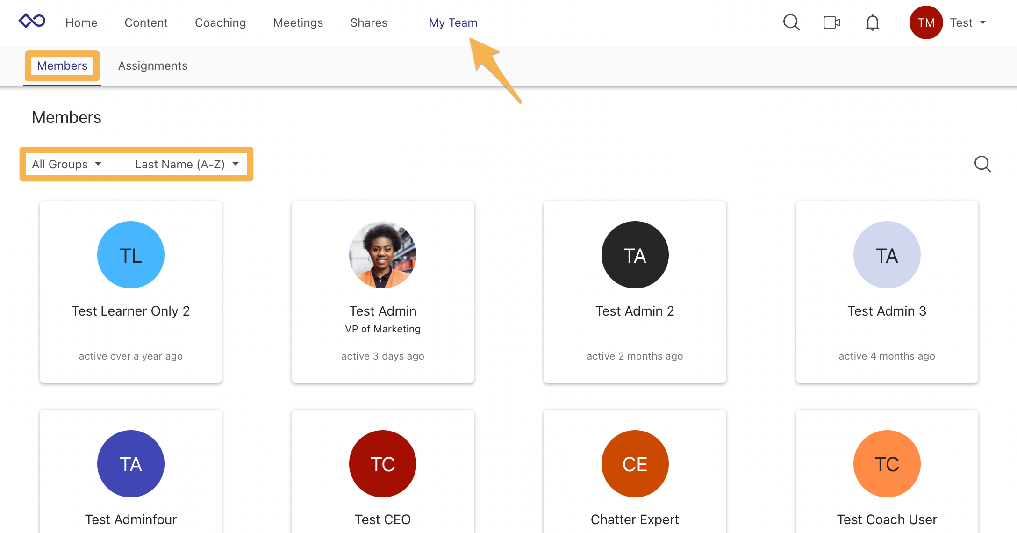Check notifications by clicking the bell icon
Image resolution: width=1017 pixels, height=533 pixels.
(x=872, y=22)
